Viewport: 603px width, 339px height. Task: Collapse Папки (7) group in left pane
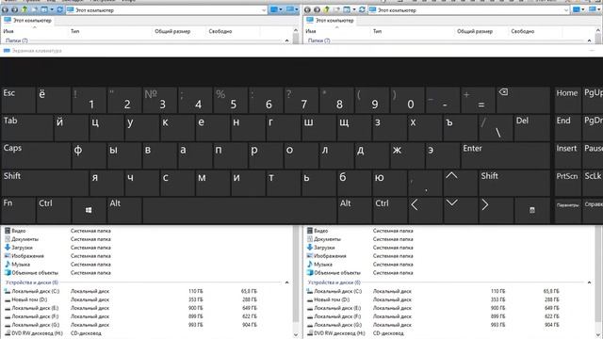tap(286, 40)
